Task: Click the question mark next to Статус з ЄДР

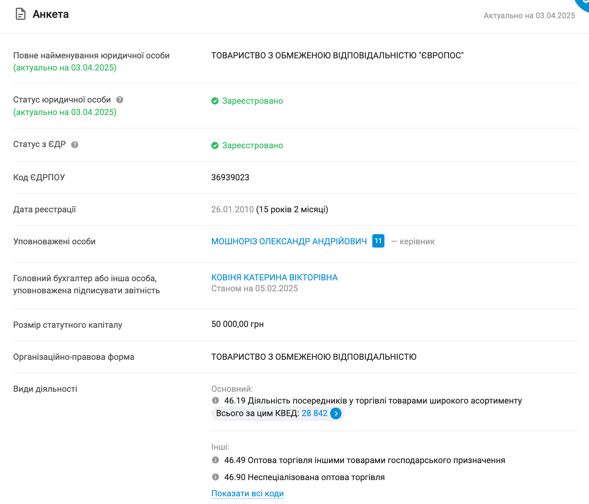Action: point(75,144)
